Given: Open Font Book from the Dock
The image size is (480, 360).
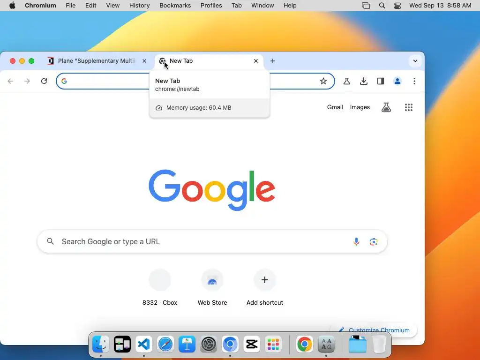Looking at the screenshot, I should click(x=326, y=344).
